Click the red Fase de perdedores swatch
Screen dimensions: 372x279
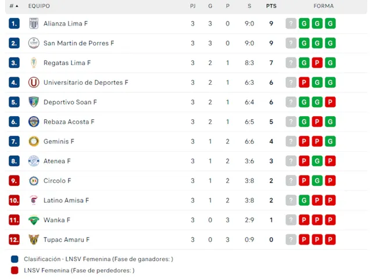click(x=15, y=270)
